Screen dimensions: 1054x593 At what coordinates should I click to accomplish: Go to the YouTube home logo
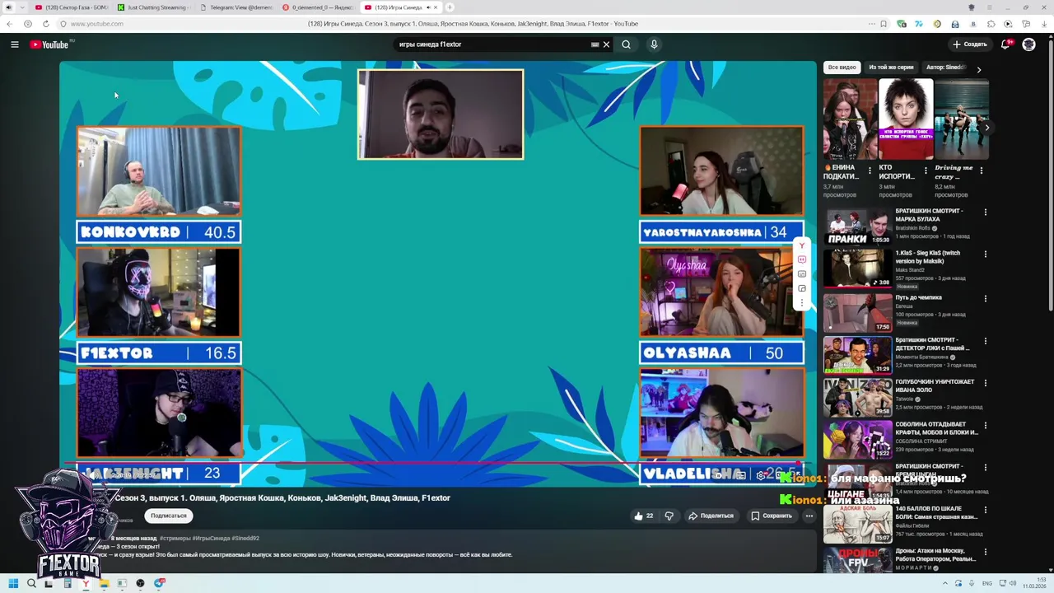(x=51, y=44)
